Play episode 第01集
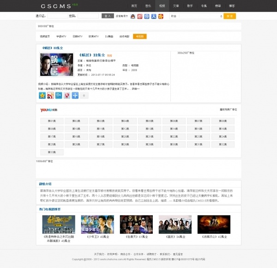This screenshot has width=277, height=268. pyautogui.click(x=52, y=121)
